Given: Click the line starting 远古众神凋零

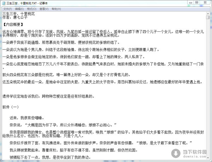Looking at the screenshot, I should coord(103,32).
